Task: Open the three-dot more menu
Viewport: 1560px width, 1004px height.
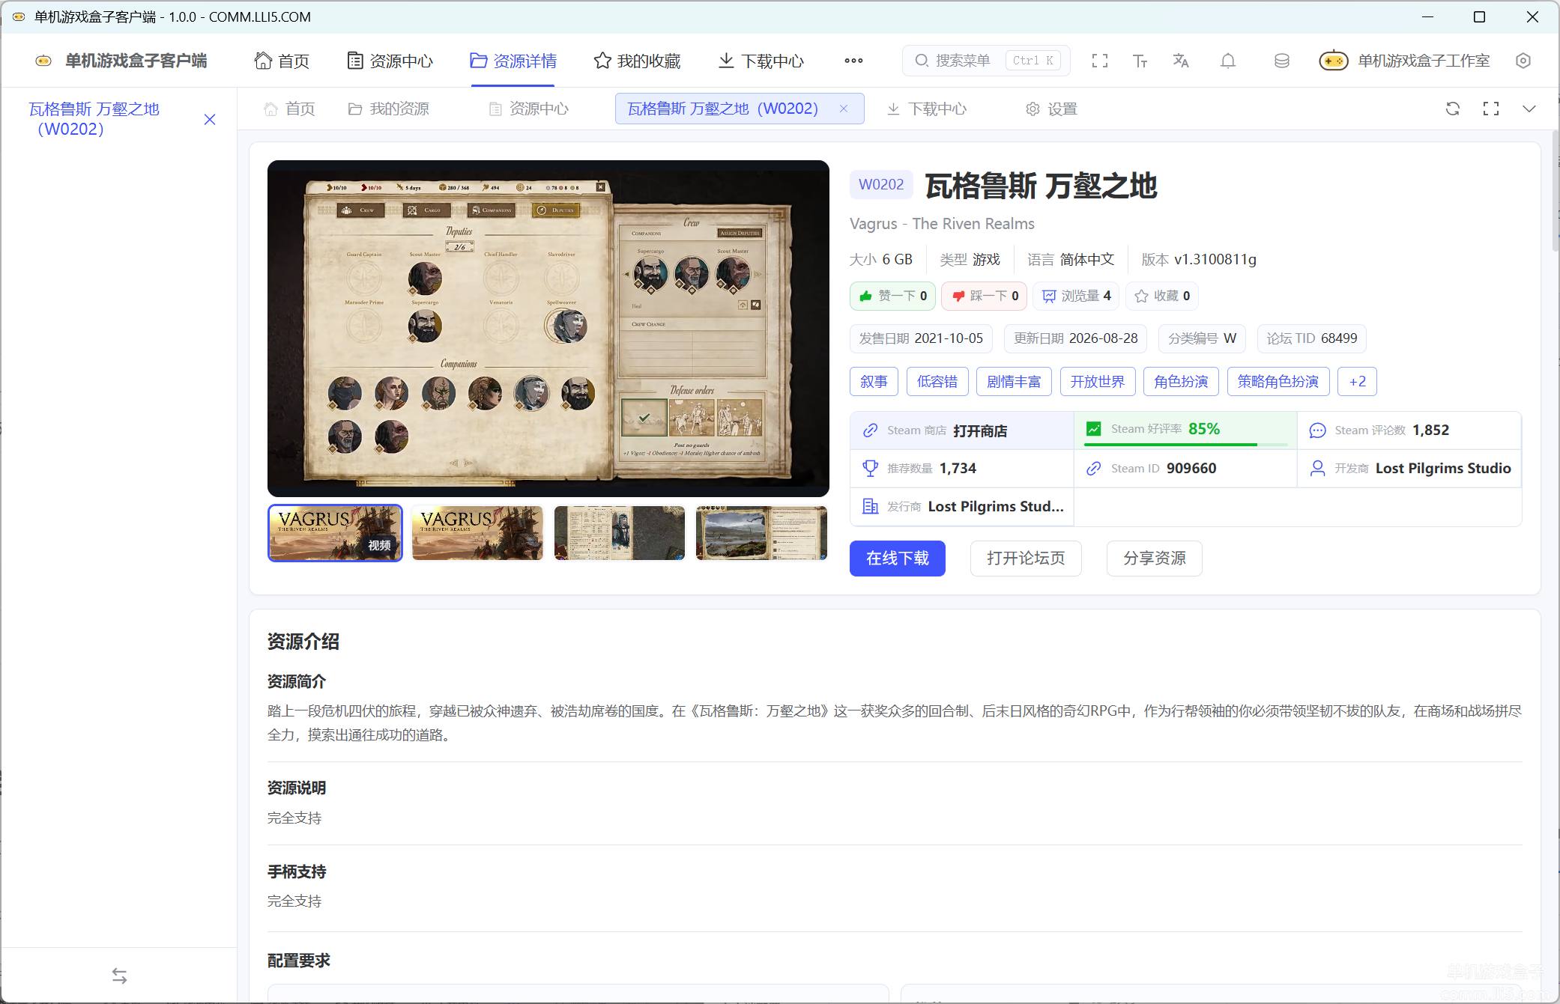Action: pyautogui.click(x=853, y=61)
